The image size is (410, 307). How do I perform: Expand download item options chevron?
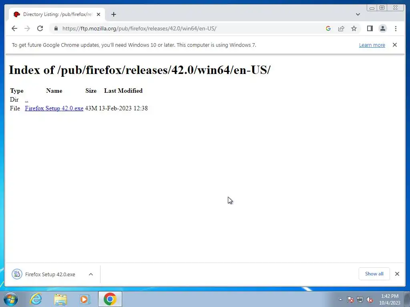tap(91, 274)
